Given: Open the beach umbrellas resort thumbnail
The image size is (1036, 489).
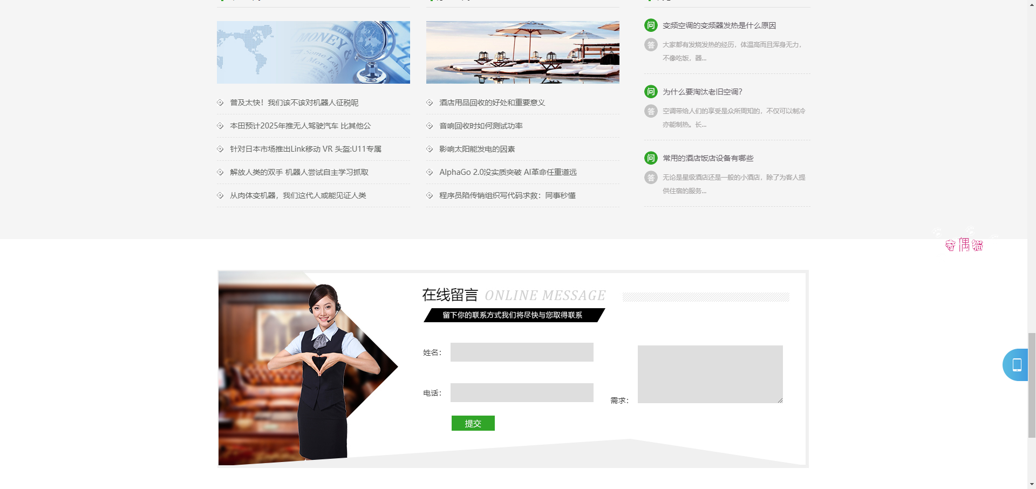Looking at the screenshot, I should coord(522,52).
